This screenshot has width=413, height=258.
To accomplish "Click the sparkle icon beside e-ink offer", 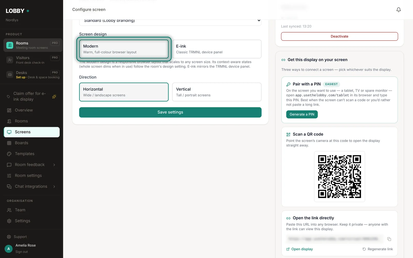I will (54, 96).
